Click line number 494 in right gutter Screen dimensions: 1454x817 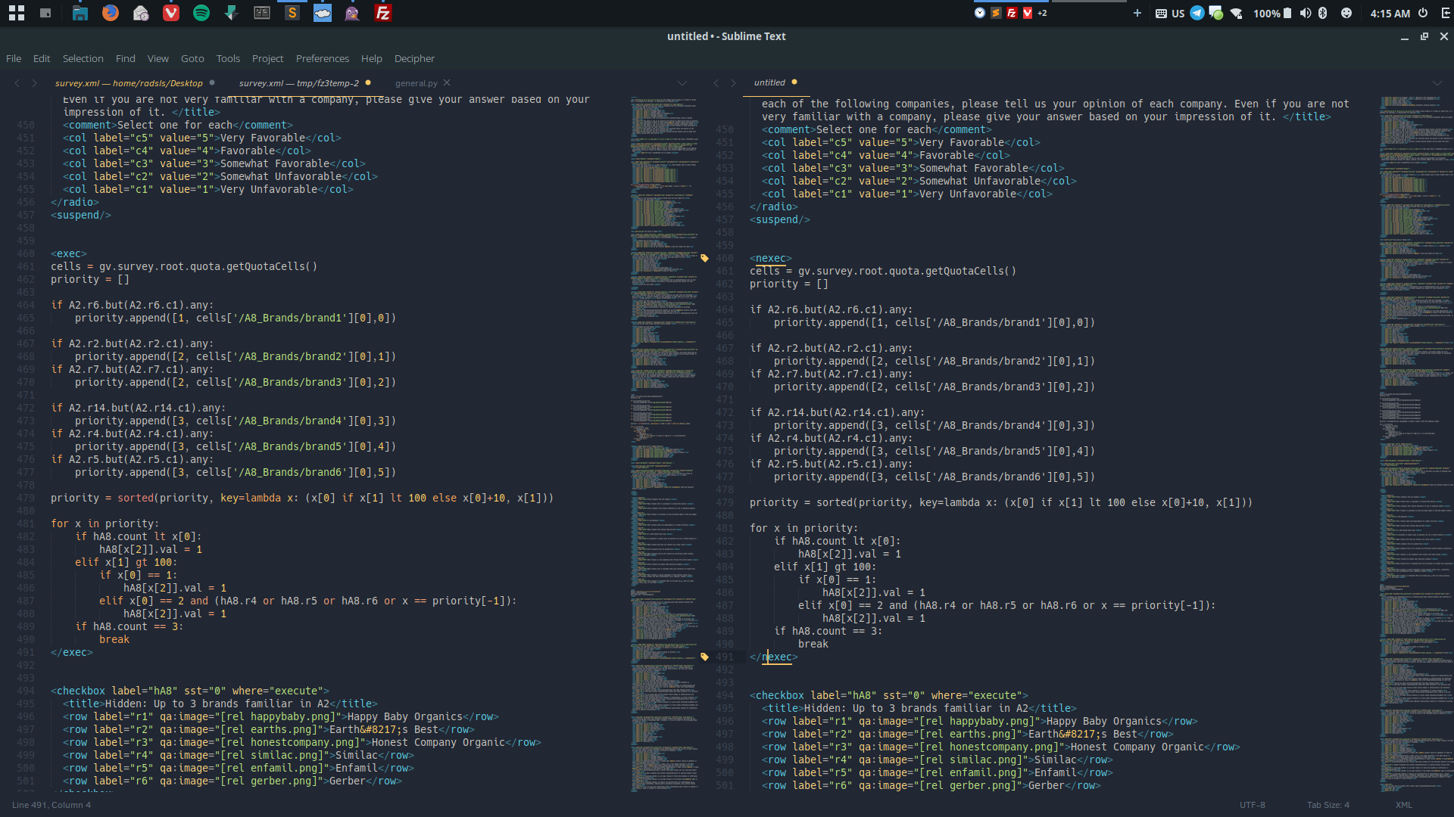click(x=725, y=695)
